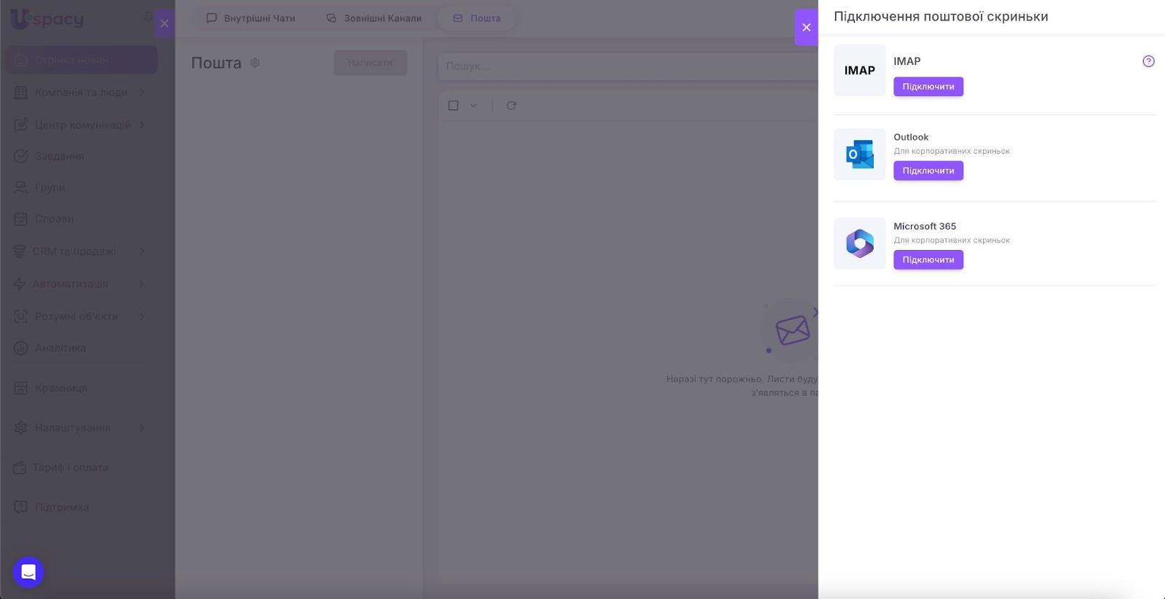Select the Пошта tab
The width and height of the screenshot is (1165, 599).
[477, 18]
